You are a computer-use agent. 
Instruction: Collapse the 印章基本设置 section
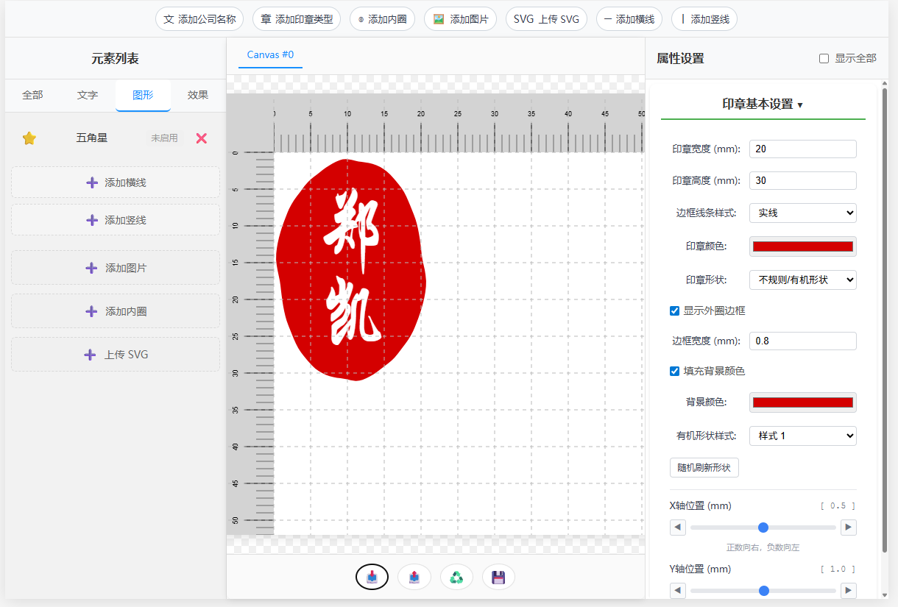coord(763,104)
